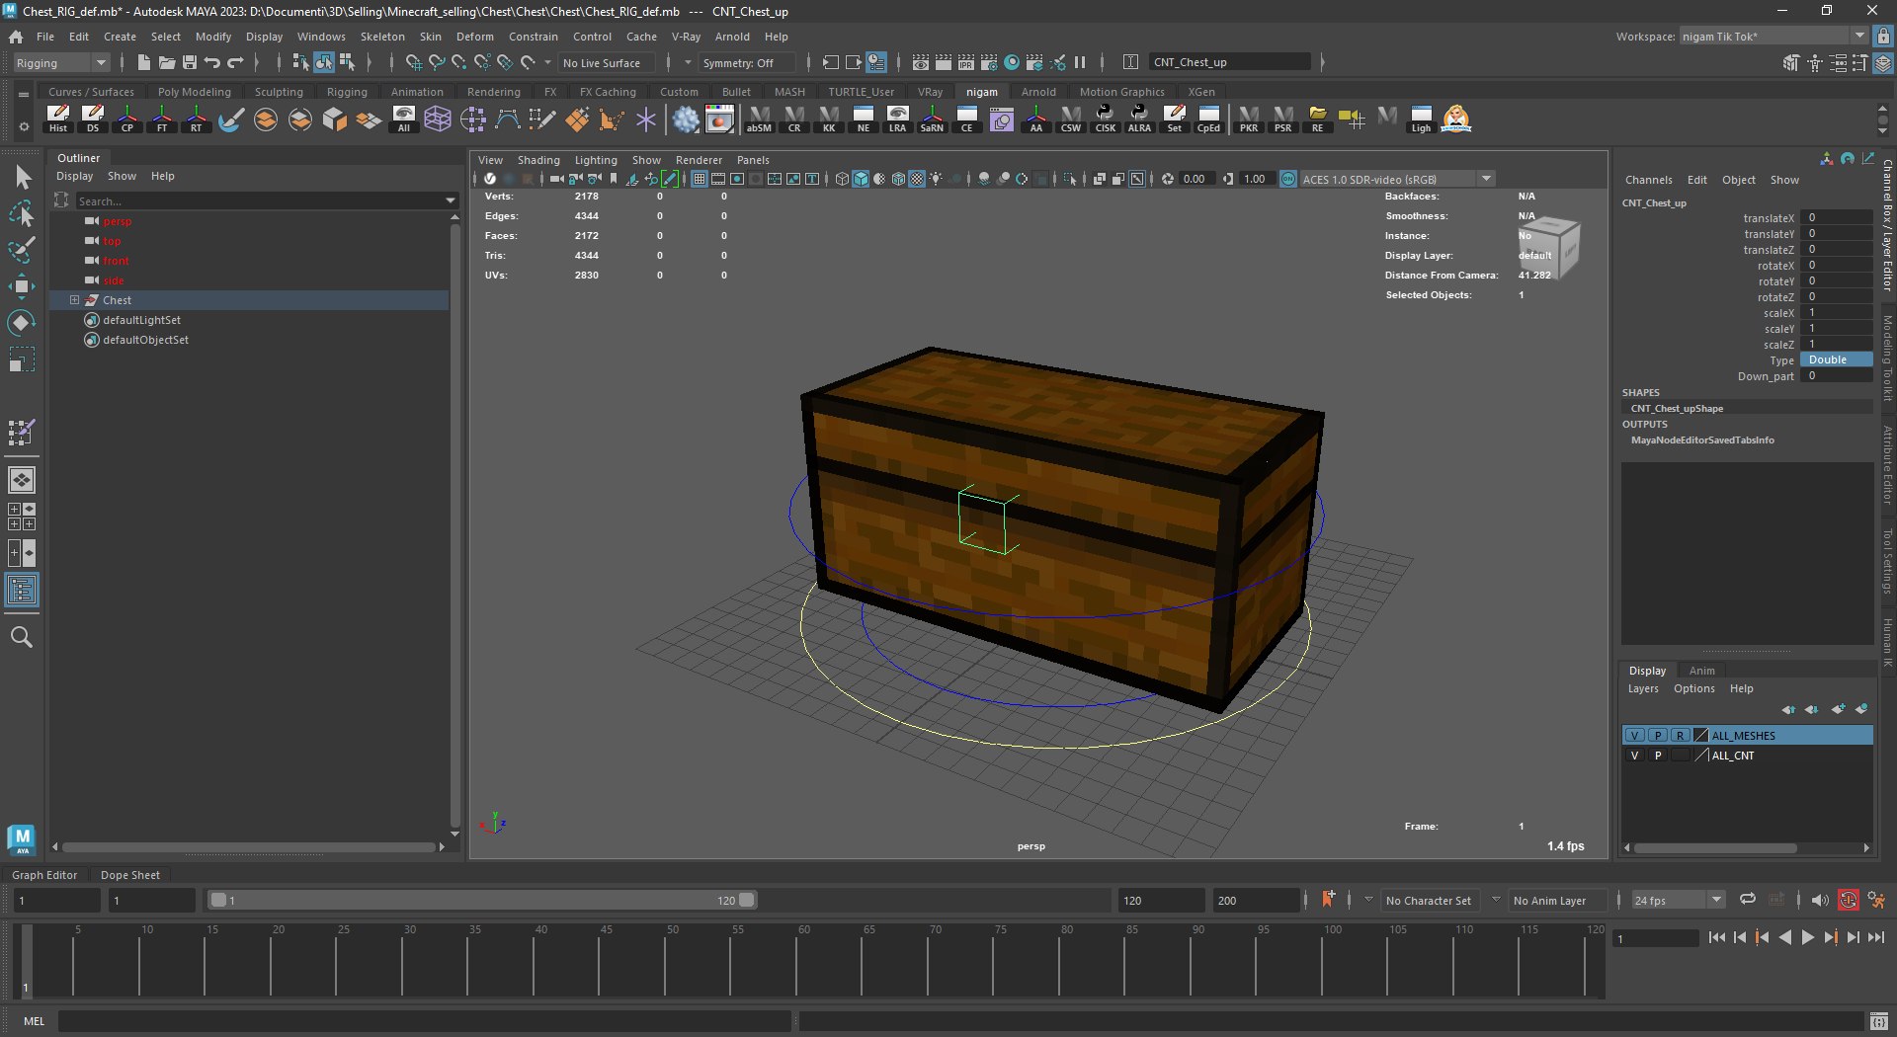Choose the Rotate tool in left toolbox
The height and width of the screenshot is (1037, 1897).
click(x=22, y=323)
